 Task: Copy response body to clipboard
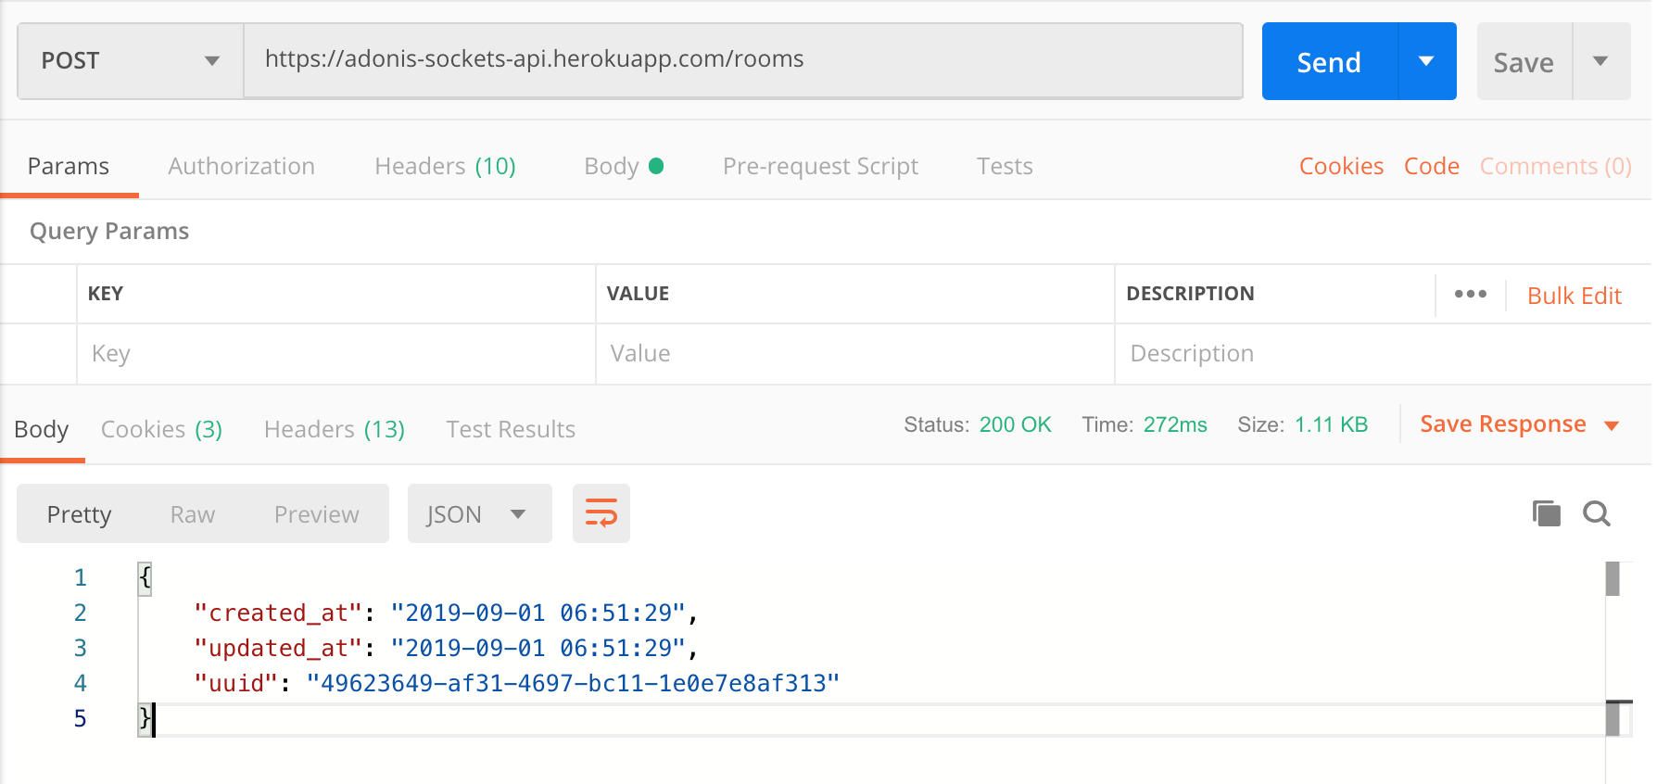[1546, 513]
